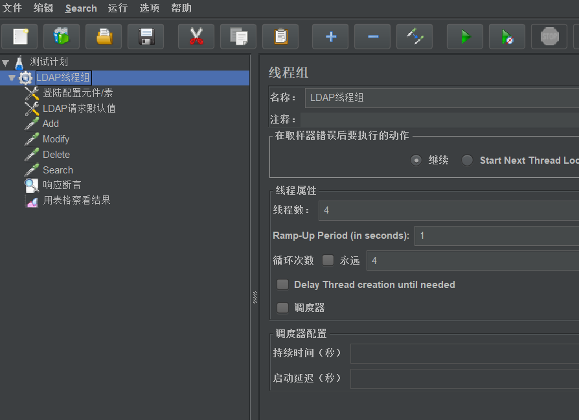Select Start Next Thread Loop radio
The width and height of the screenshot is (579, 420).
(467, 160)
